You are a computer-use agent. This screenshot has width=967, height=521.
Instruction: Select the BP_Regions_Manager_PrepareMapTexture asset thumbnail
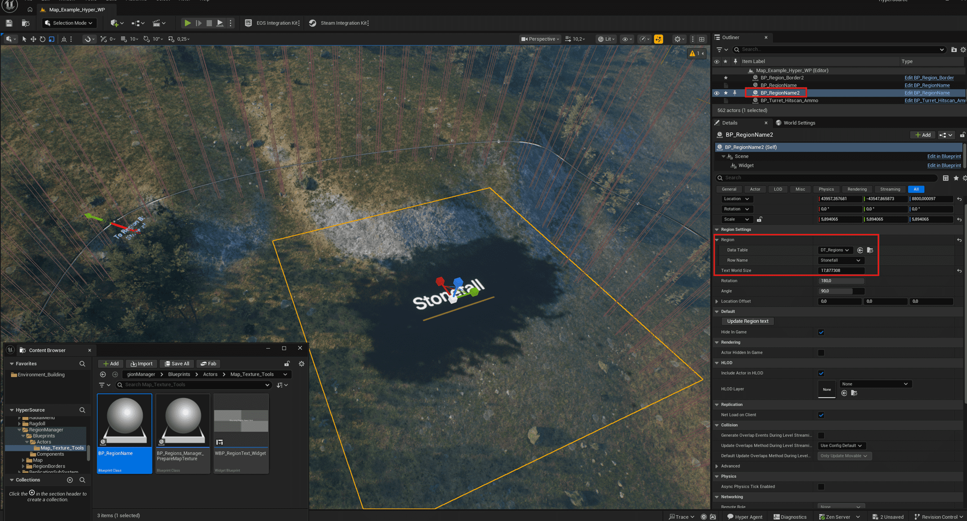click(x=183, y=433)
